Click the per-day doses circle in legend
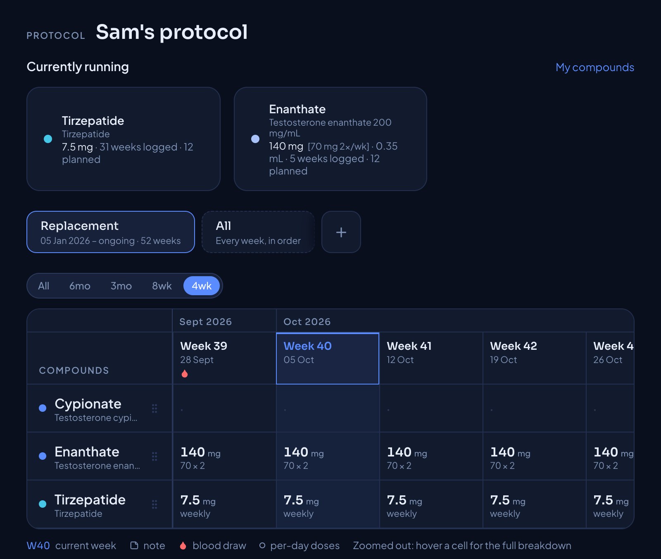661x559 pixels. click(x=262, y=545)
